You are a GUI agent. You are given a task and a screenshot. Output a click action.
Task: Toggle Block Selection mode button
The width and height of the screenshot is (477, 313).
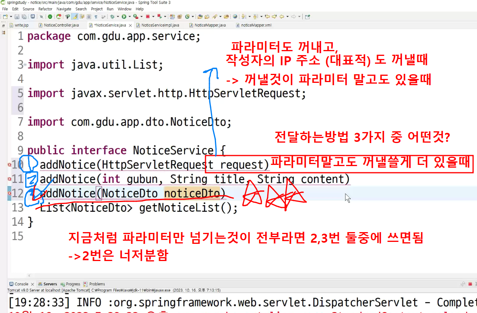(89, 17)
